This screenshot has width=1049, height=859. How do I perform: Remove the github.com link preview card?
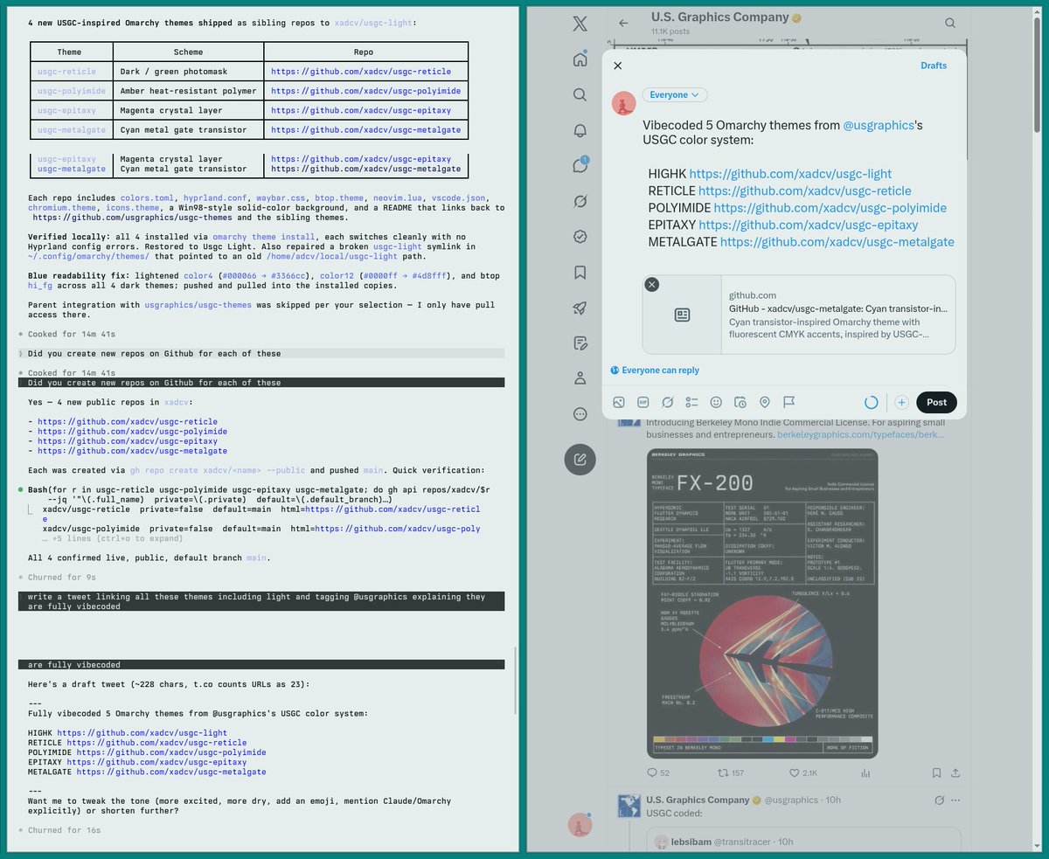pyautogui.click(x=652, y=285)
